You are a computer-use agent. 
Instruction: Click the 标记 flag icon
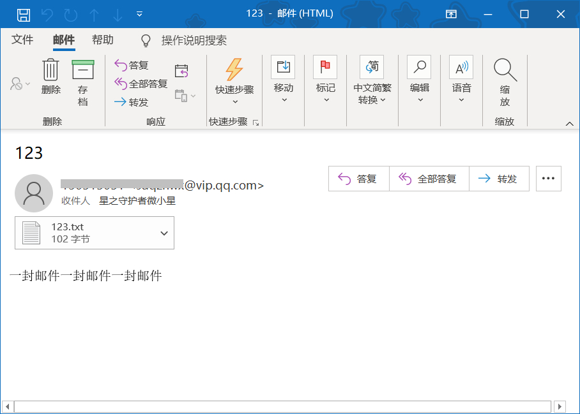[325, 66]
